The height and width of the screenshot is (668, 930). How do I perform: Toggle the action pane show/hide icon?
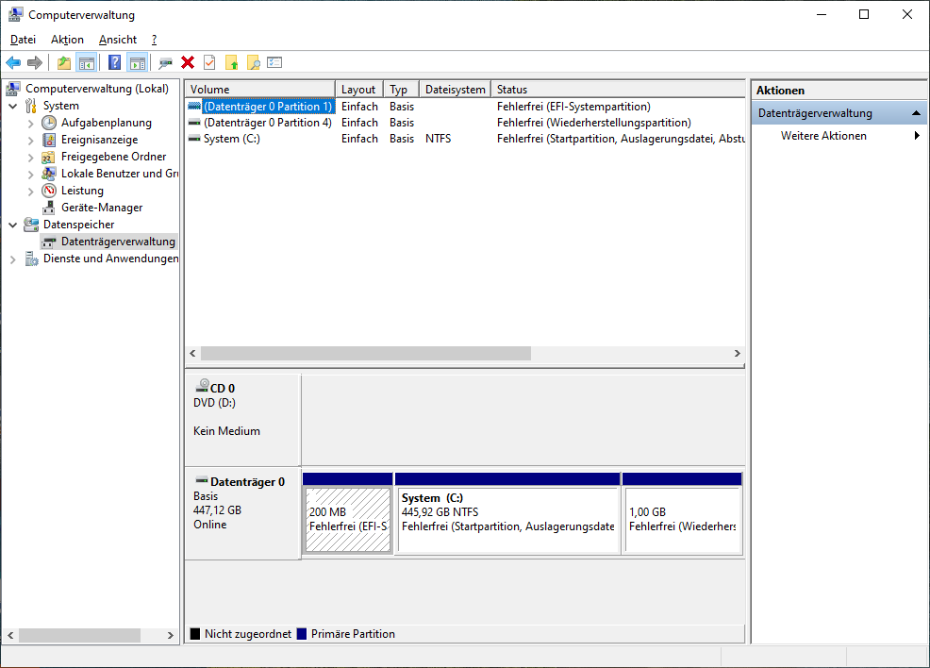coord(138,62)
